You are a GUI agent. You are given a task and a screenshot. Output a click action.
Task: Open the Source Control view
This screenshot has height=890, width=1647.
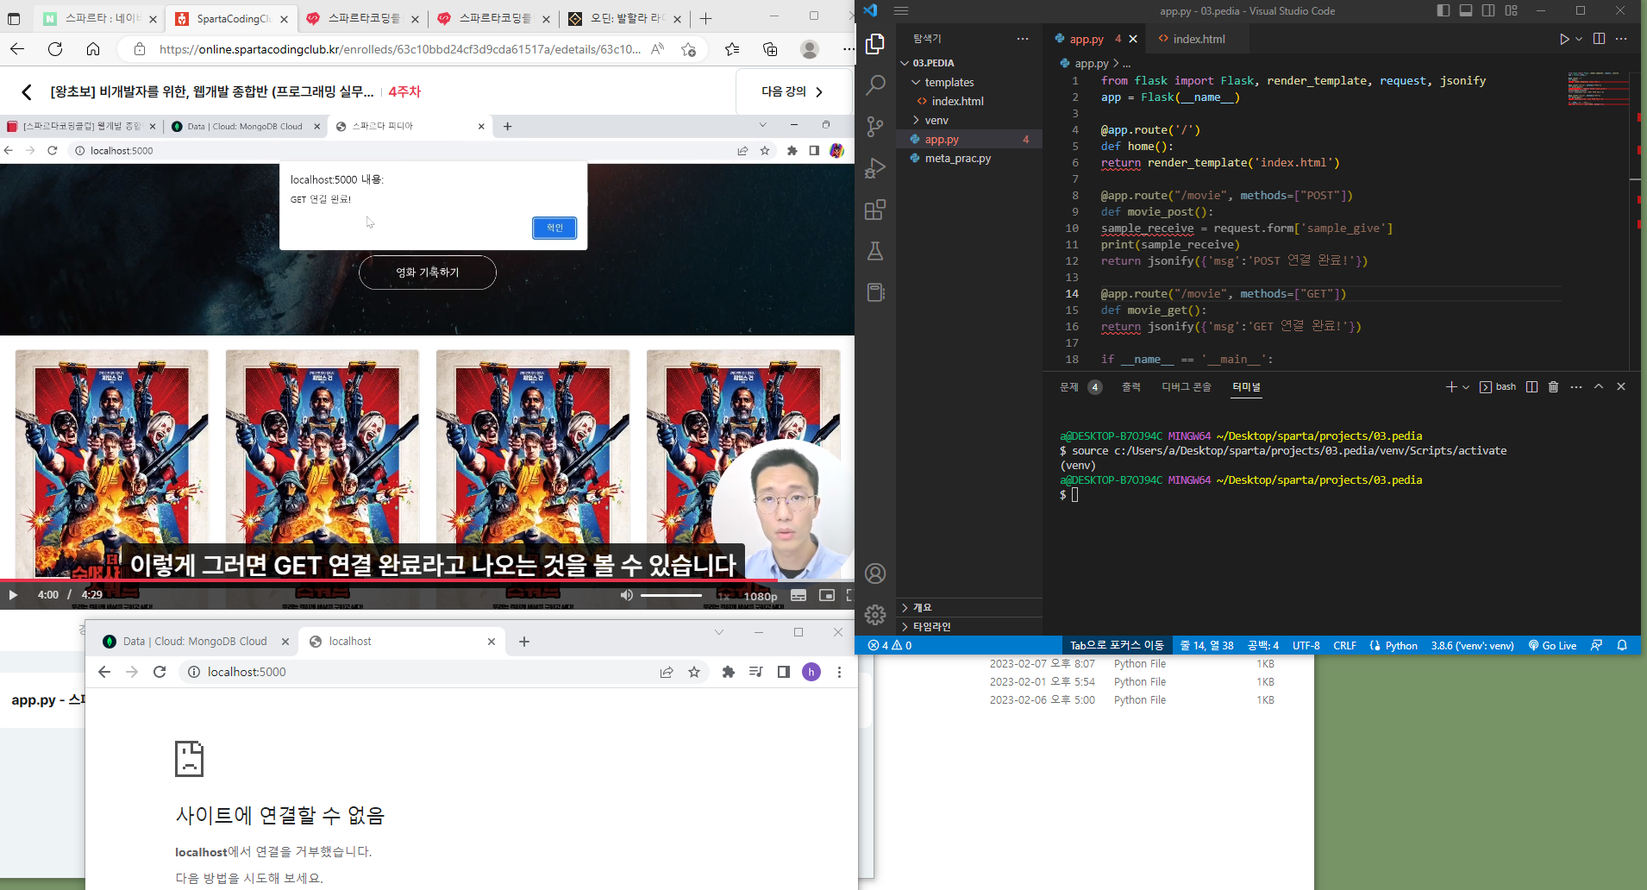875,127
